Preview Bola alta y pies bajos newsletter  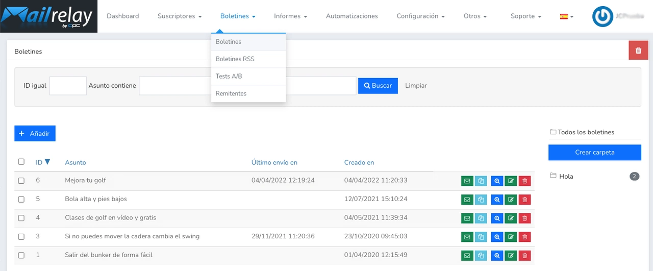point(497,200)
